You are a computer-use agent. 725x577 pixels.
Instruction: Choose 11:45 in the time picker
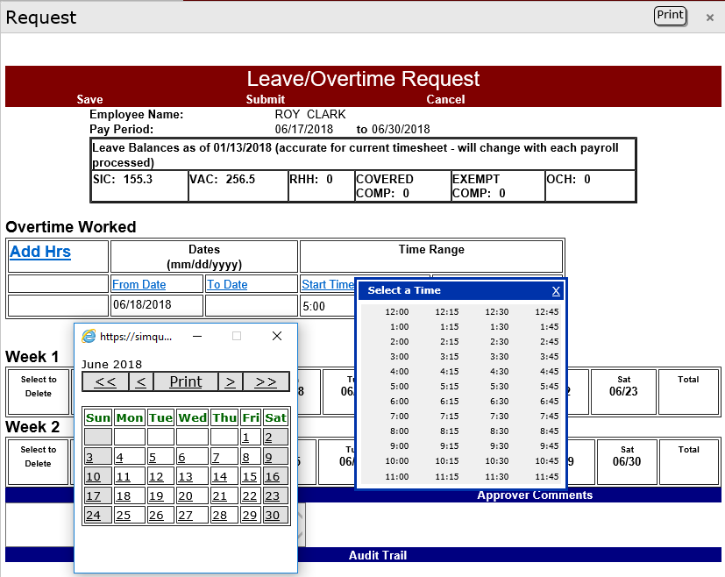[x=546, y=477]
